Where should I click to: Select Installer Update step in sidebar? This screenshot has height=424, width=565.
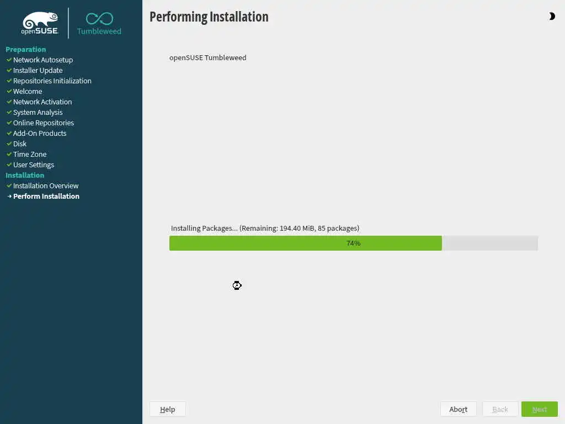(38, 70)
